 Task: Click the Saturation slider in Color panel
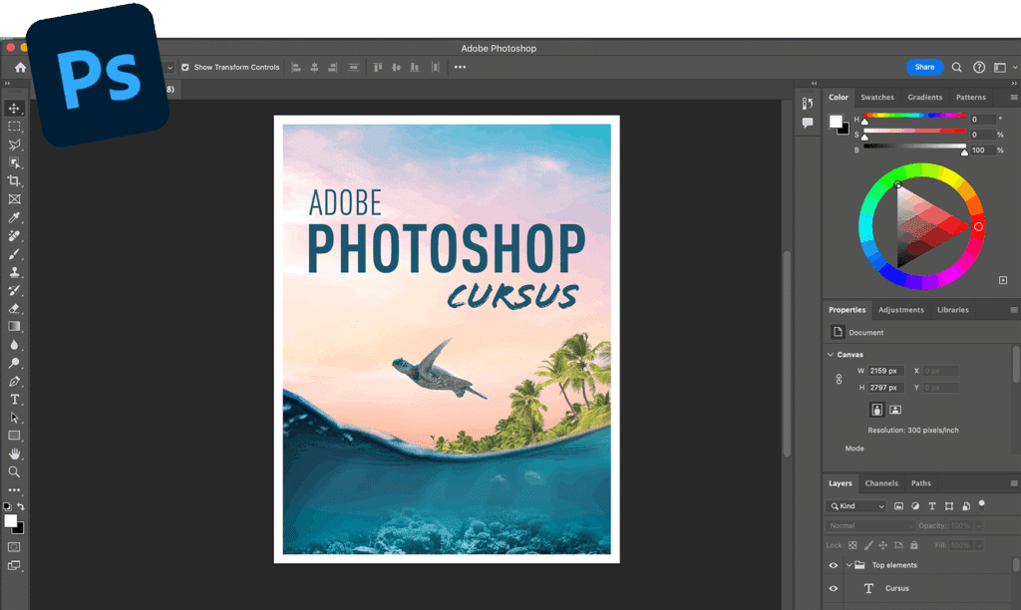pyautogui.click(x=914, y=132)
